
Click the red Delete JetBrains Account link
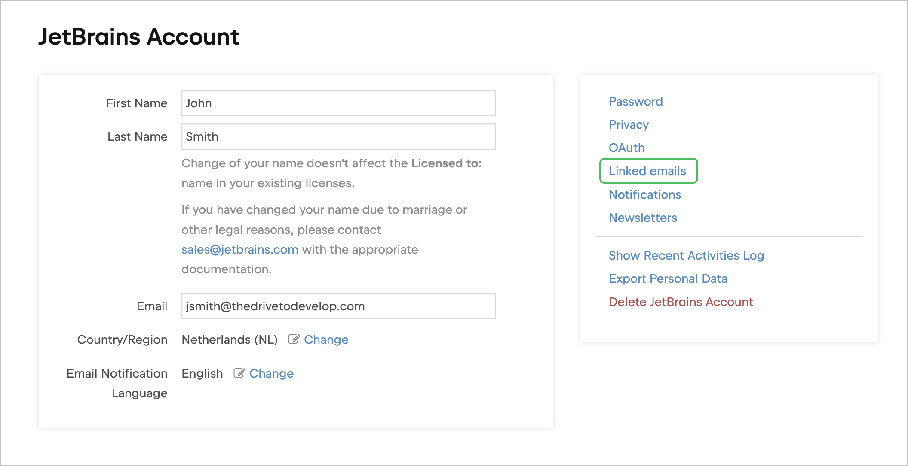tap(681, 302)
